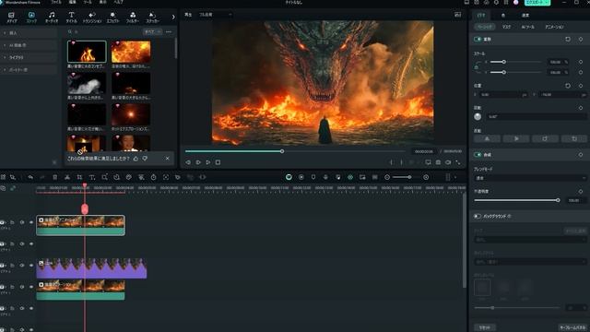Toggle the Compositing section switch
Image resolution: width=590 pixels, height=332 pixels.
(478, 155)
